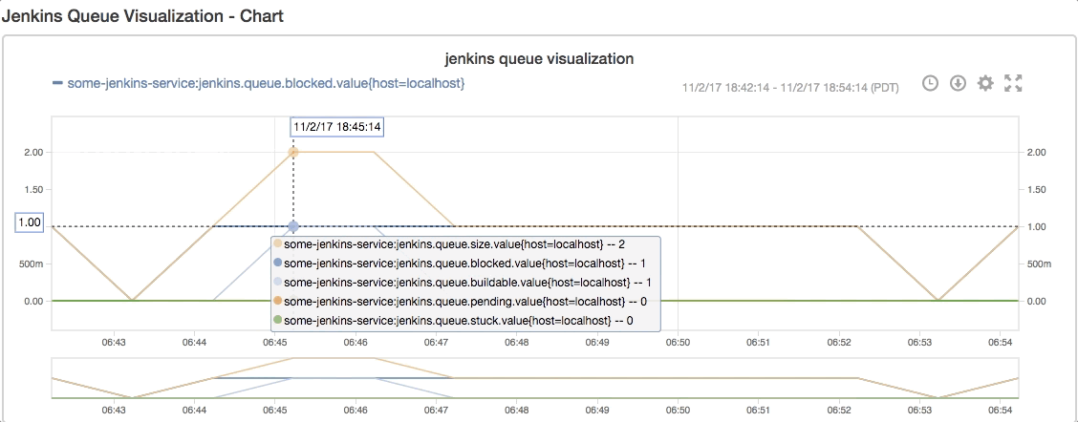Screen dimensions: 1078x422
Task: Open the time range clock icon
Action: pos(930,84)
